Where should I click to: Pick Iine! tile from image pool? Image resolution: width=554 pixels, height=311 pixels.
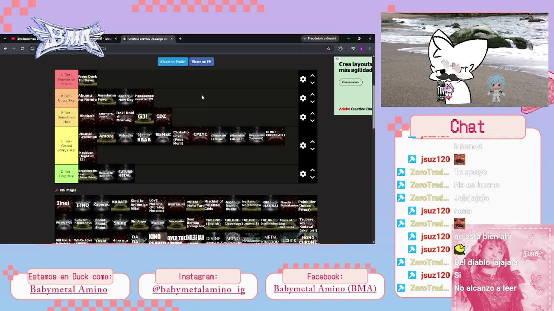point(64,204)
